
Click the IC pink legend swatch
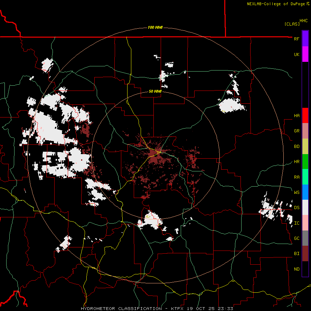pos(305,223)
